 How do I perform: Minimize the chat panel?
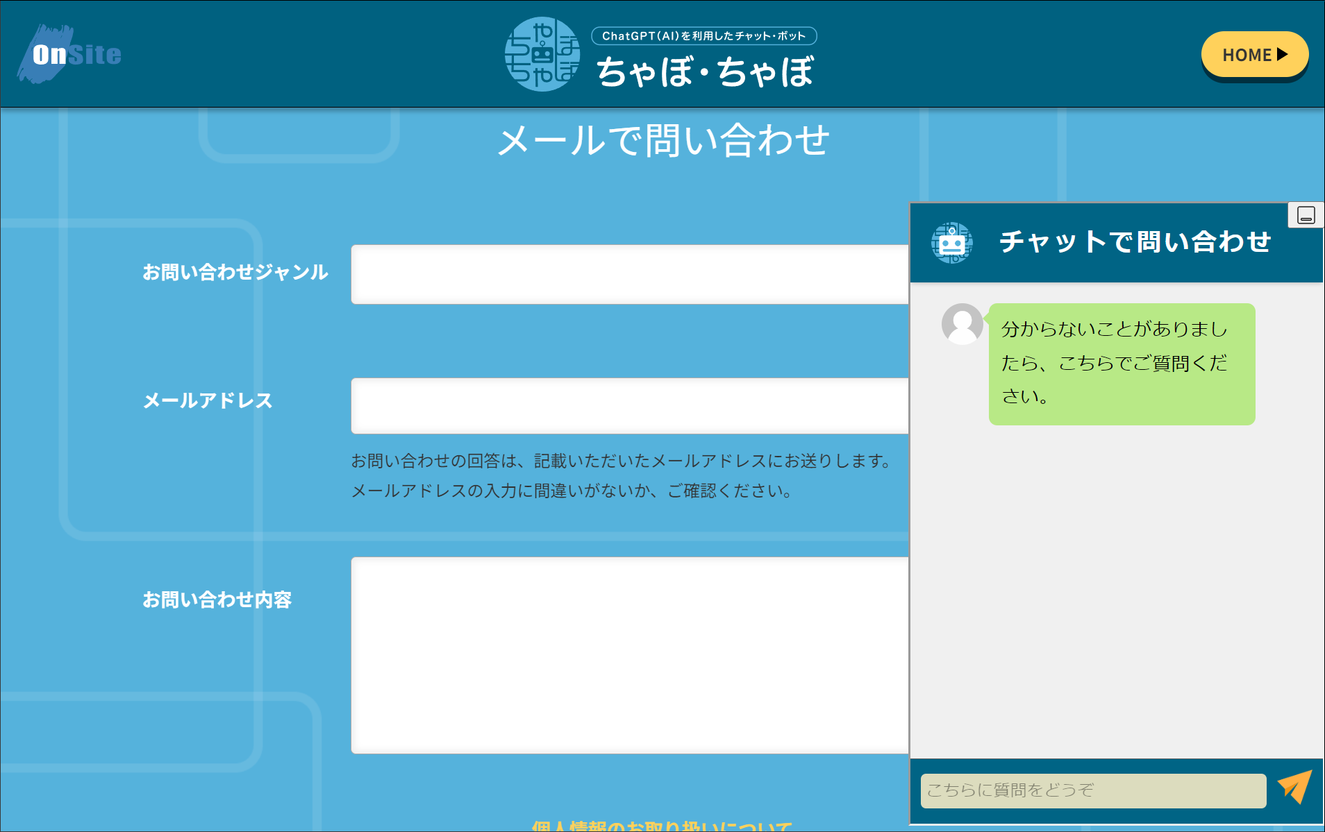(x=1306, y=215)
